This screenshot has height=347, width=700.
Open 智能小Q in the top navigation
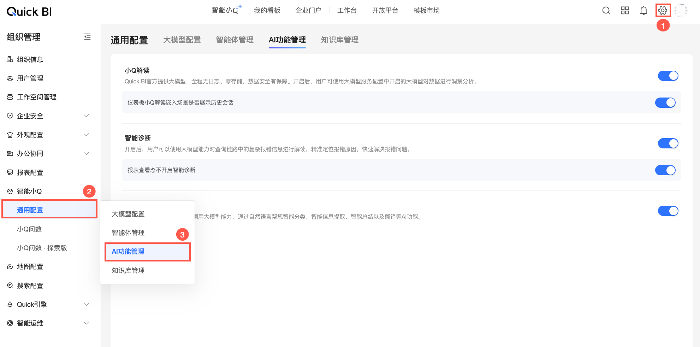point(226,10)
